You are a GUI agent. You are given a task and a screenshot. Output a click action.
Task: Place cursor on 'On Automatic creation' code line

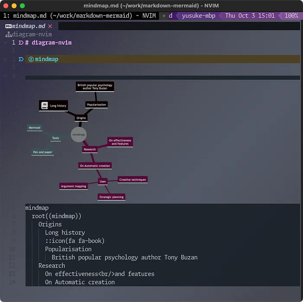tap(80, 282)
